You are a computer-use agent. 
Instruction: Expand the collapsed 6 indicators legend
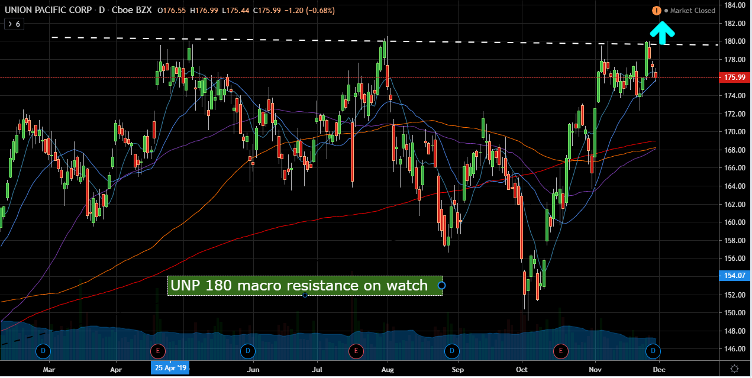click(13, 24)
